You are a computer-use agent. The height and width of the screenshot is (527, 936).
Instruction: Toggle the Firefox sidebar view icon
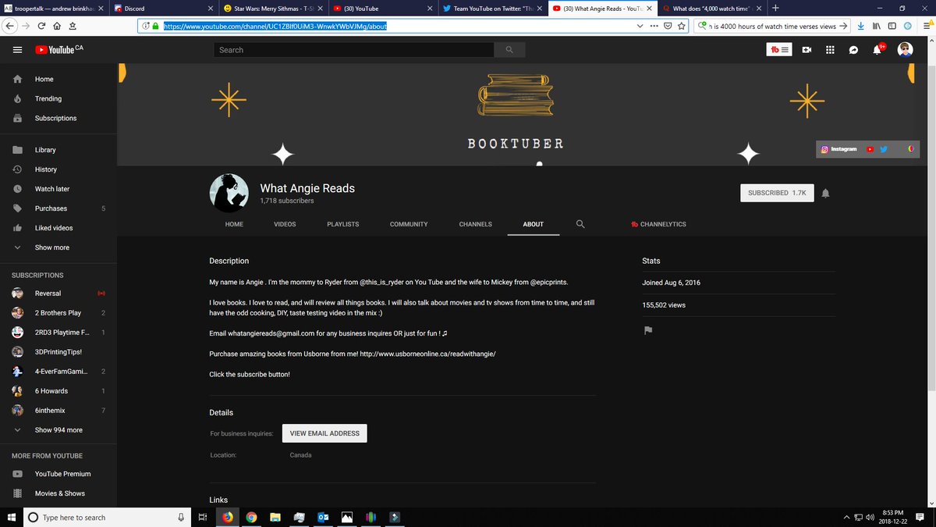892,25
